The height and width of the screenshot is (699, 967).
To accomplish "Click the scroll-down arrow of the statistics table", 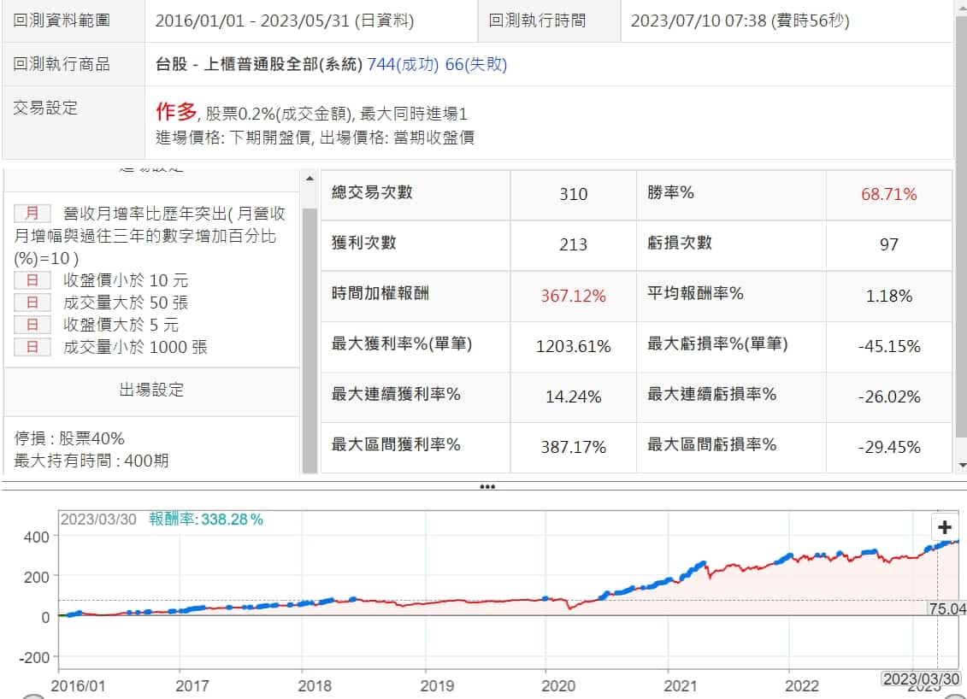I will click(963, 465).
